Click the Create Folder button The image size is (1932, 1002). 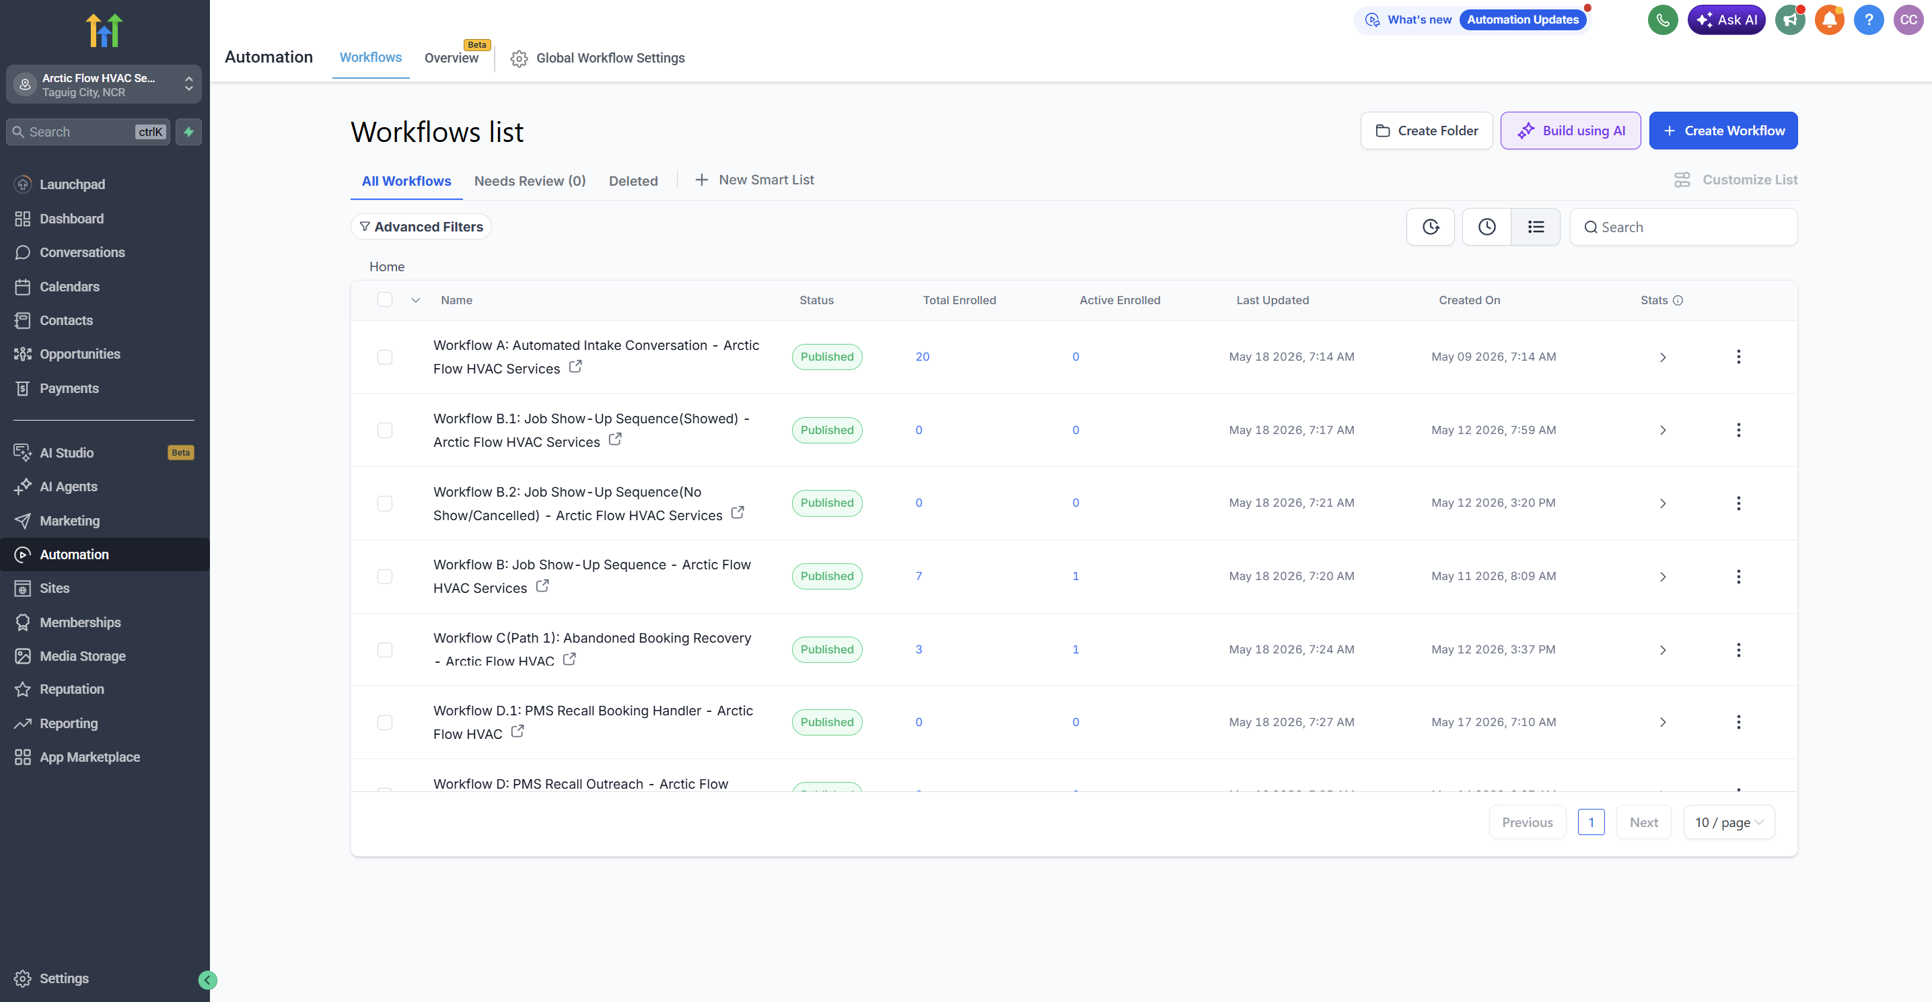click(1426, 131)
